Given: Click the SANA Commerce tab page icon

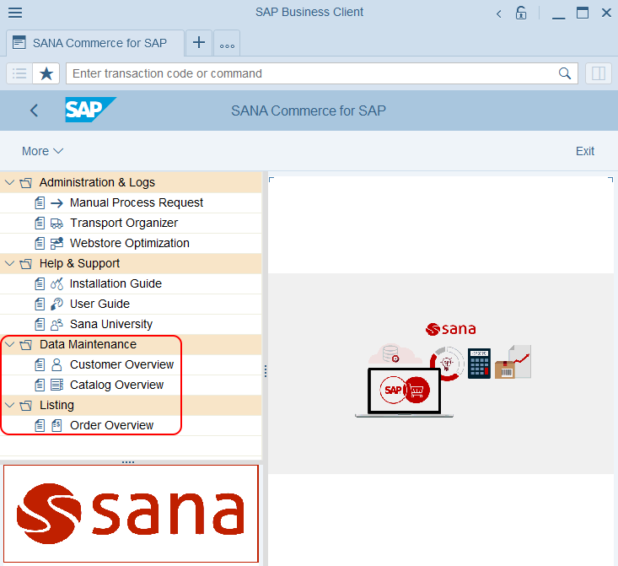Looking at the screenshot, I should tap(19, 42).
